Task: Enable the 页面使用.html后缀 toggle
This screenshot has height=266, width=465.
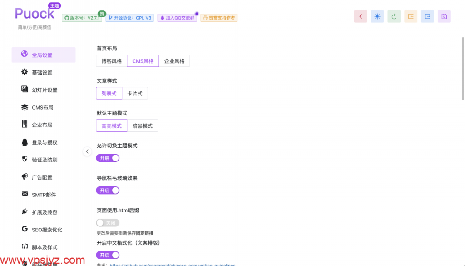Action: [x=108, y=223]
